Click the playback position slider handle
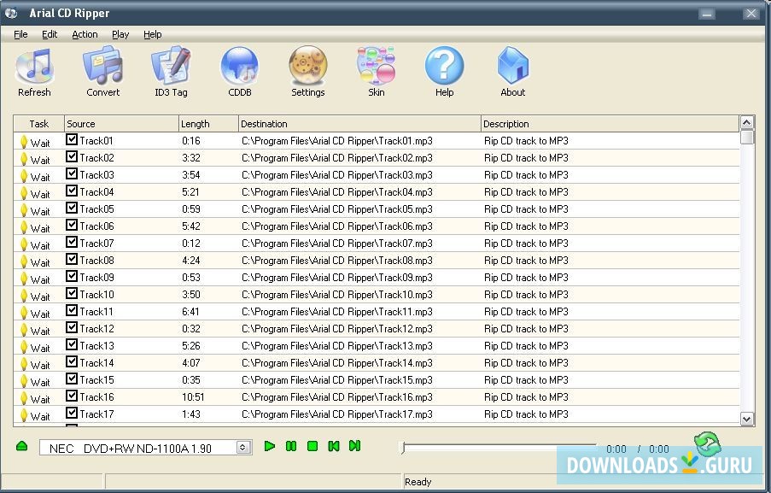 (x=403, y=447)
